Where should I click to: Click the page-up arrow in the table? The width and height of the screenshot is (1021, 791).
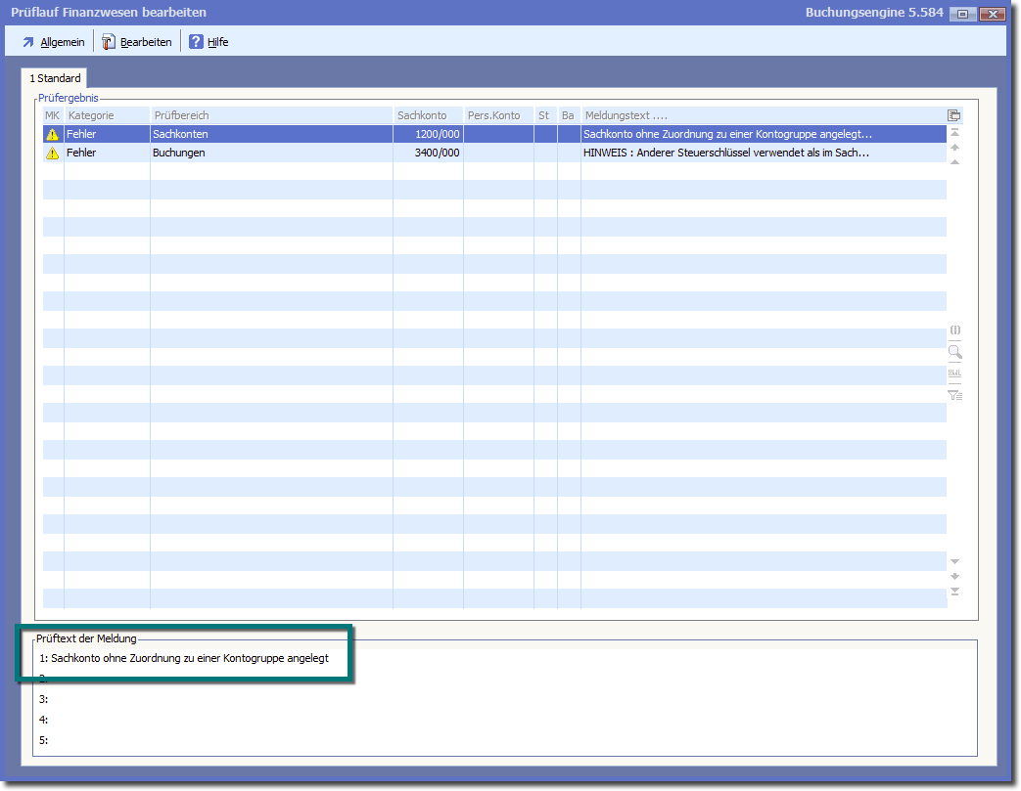(x=955, y=148)
